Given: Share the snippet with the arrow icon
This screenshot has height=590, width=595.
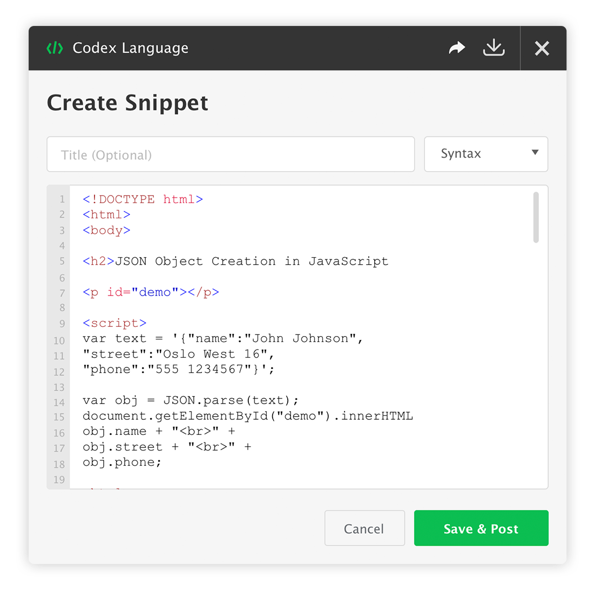Looking at the screenshot, I should (x=457, y=48).
